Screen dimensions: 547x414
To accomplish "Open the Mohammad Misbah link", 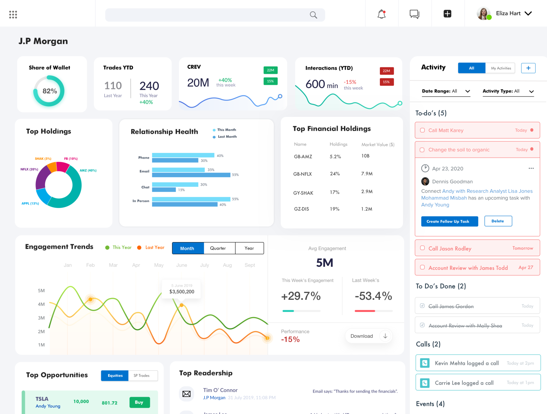I will tap(444, 198).
